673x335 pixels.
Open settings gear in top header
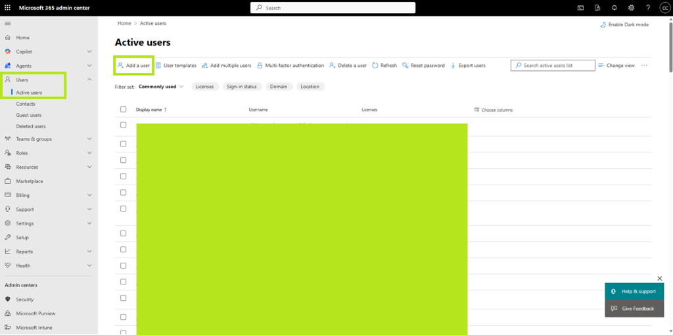click(631, 8)
